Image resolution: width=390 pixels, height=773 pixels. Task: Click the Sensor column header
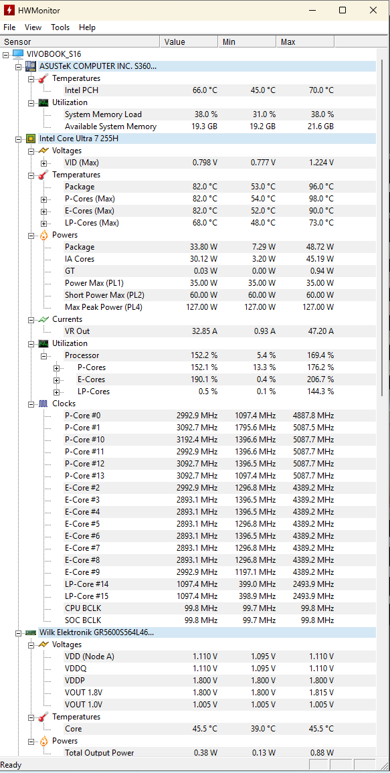[80, 42]
